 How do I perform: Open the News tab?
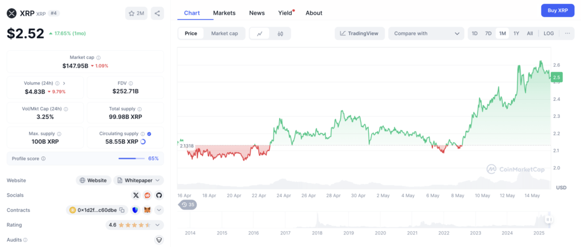click(257, 13)
